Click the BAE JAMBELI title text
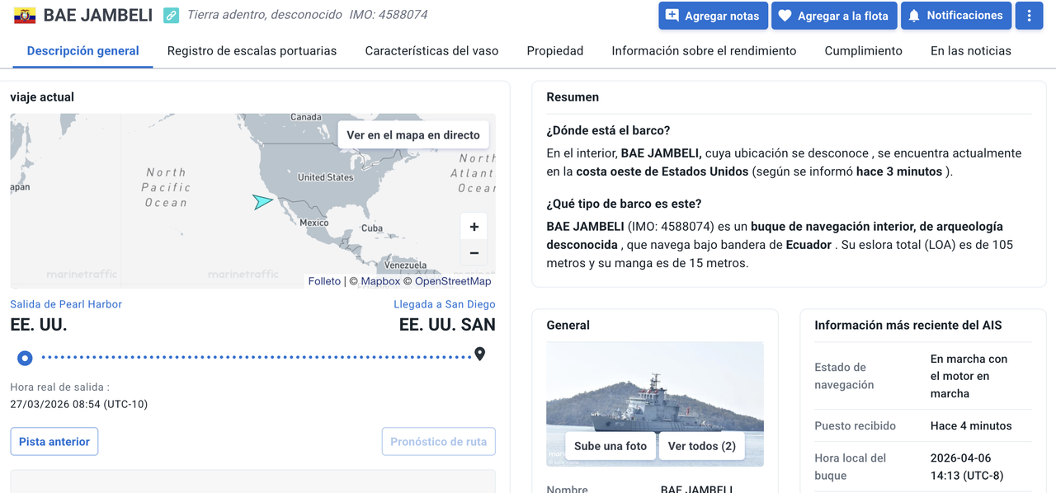The height and width of the screenshot is (493, 1056). click(97, 15)
